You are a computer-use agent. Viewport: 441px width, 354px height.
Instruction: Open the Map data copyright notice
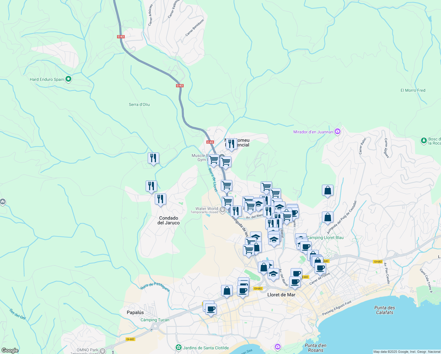pos(407,352)
